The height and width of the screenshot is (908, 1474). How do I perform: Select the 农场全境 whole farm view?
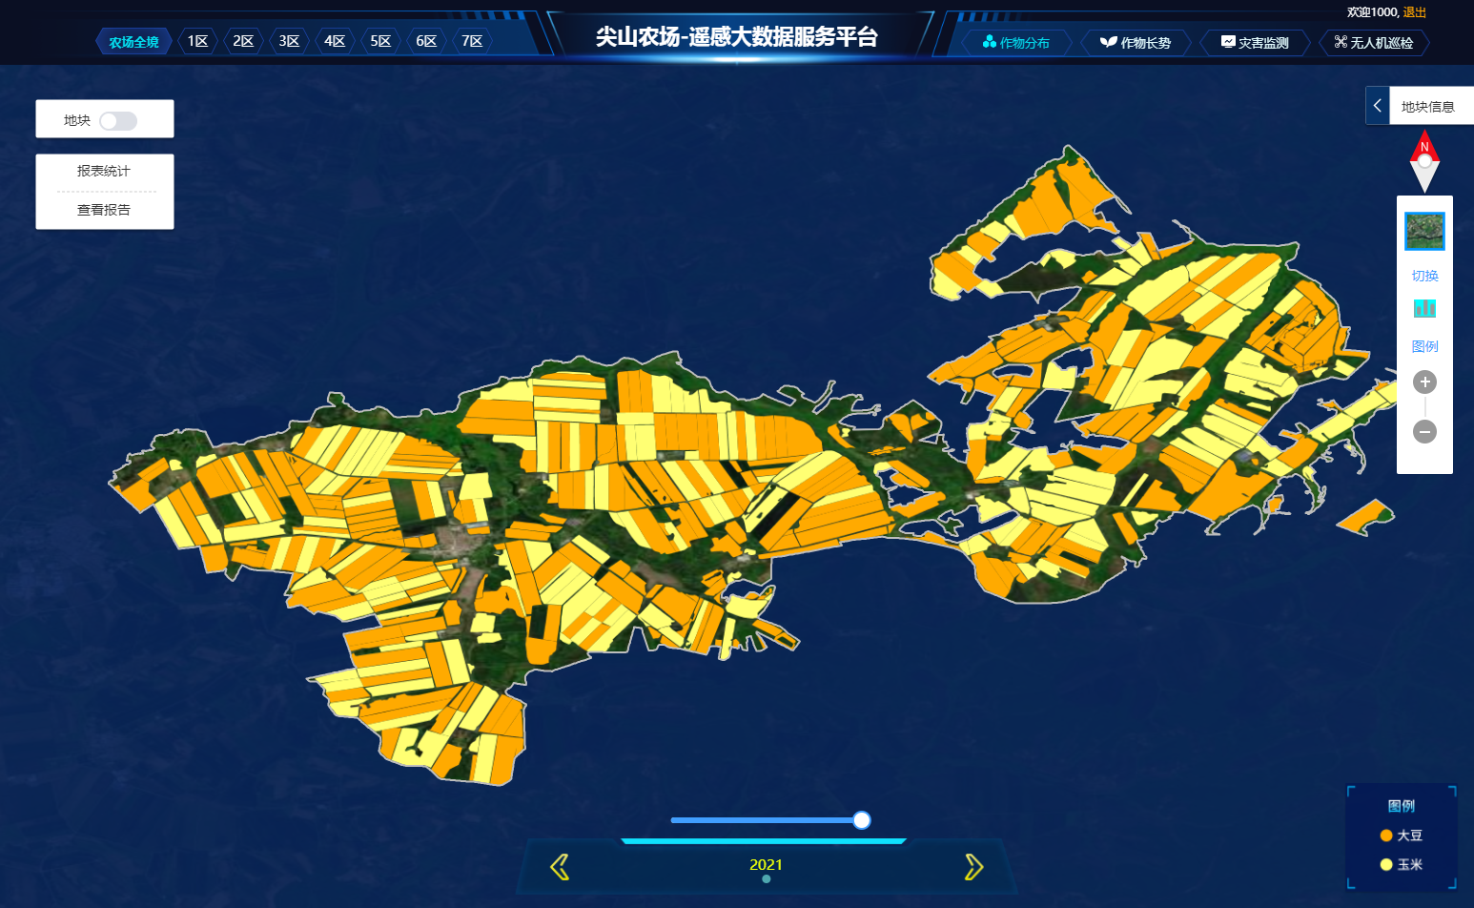[x=133, y=42]
